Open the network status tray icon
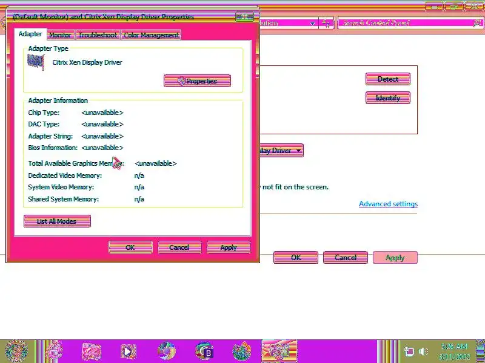This screenshot has height=363, width=485. [x=409, y=352]
